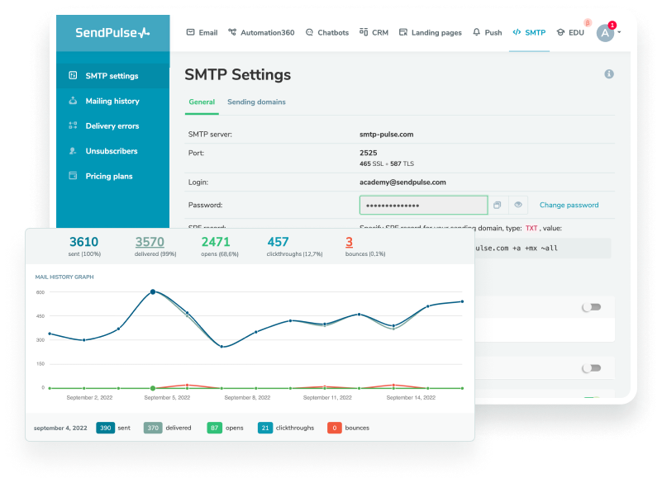
Task: Enable the second toggle switch
Action: pyautogui.click(x=591, y=368)
